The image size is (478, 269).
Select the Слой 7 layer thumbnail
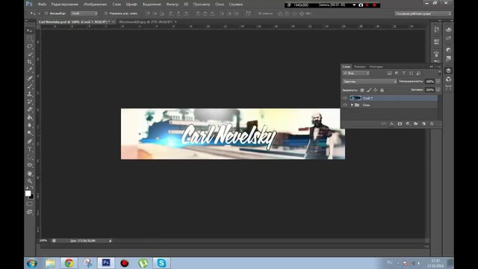tap(356, 98)
